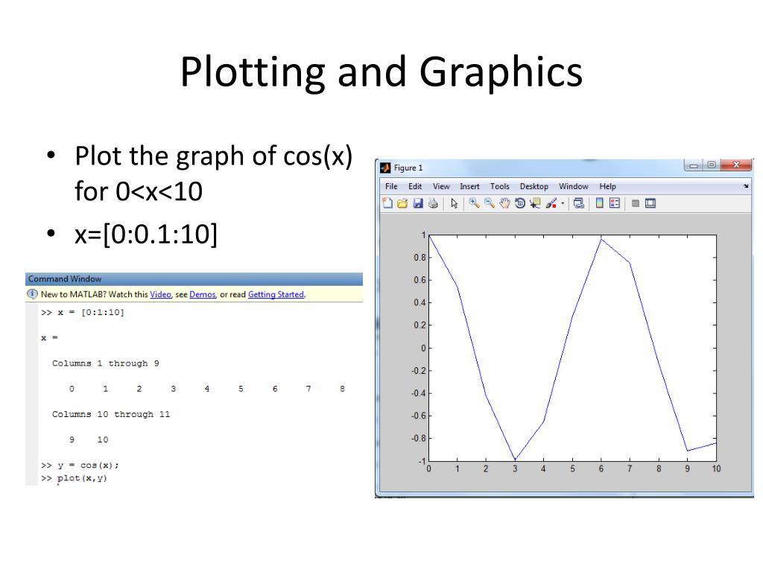Image resolution: width=763 pixels, height=572 pixels.
Task: Click the MATLAB logo in Figure 1 title bar
Action: 385,168
